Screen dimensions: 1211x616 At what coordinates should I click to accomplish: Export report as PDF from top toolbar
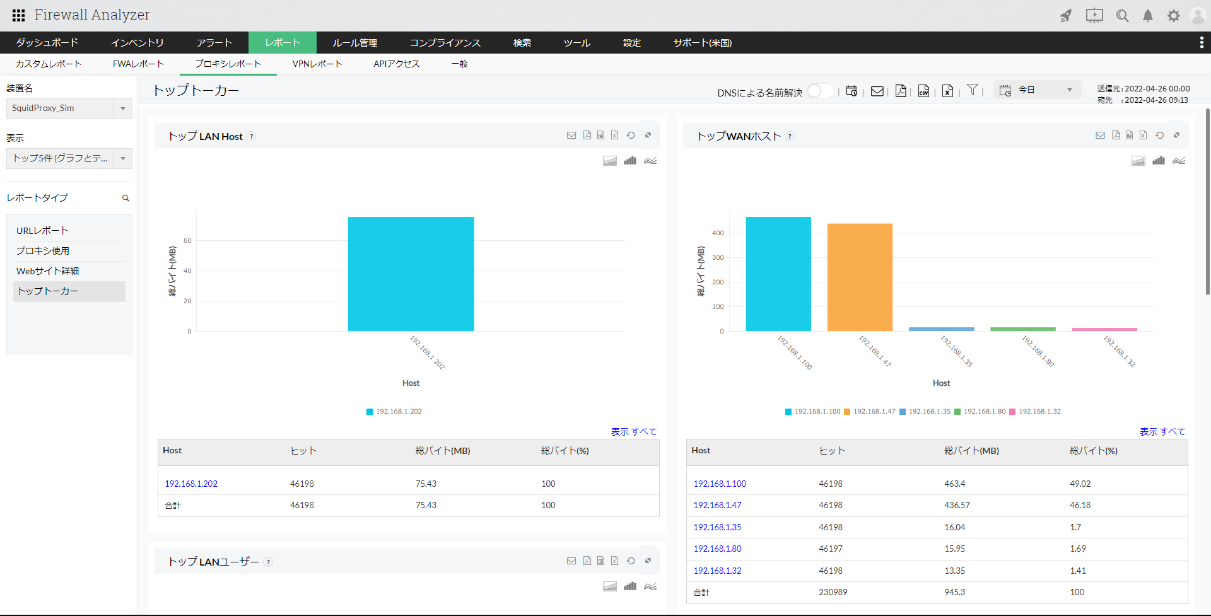(x=901, y=91)
